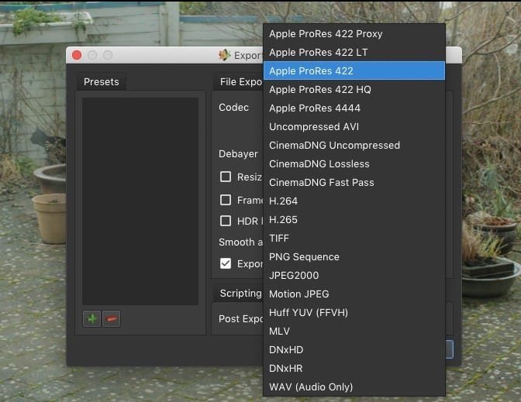The image size is (521, 402).
Task: Select DNxHD codec
Action: click(354, 349)
